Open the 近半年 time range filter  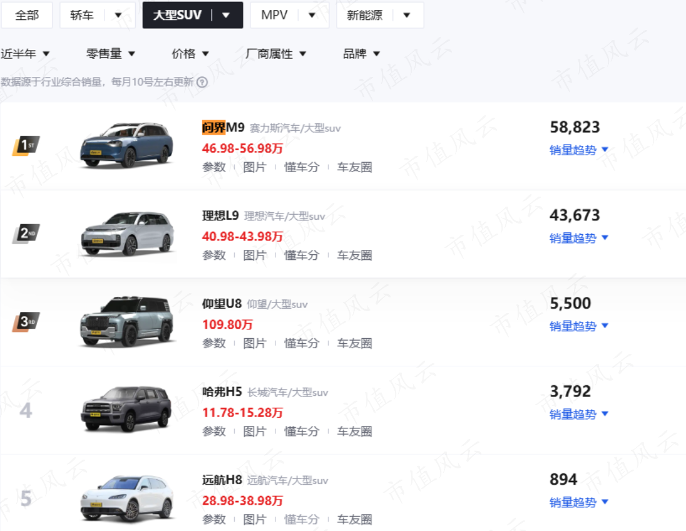25,54
